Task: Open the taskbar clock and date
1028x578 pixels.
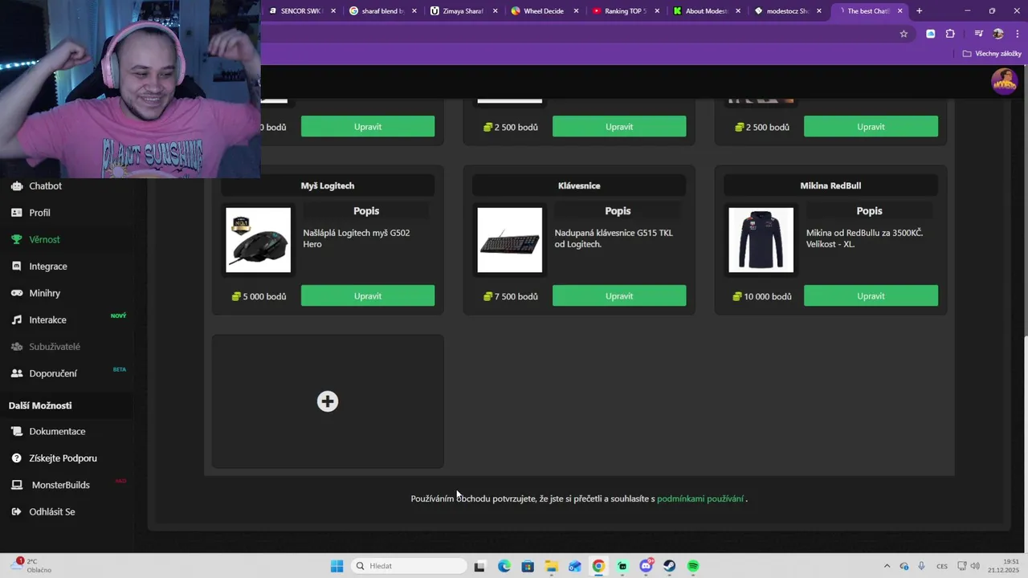Action: coord(1004,566)
